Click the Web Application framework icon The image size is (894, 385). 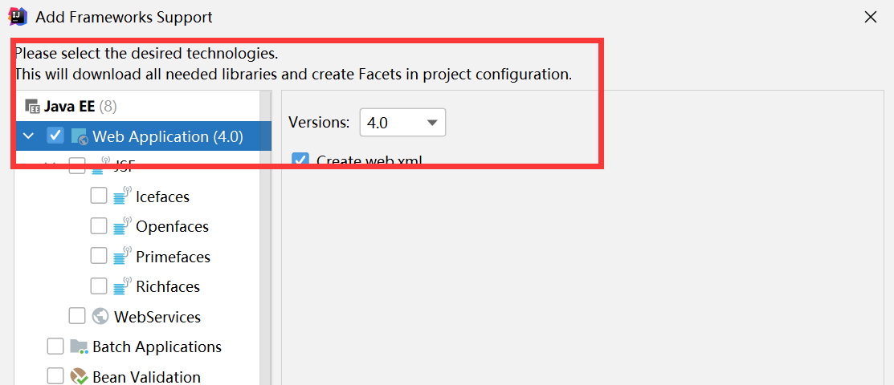(79, 136)
